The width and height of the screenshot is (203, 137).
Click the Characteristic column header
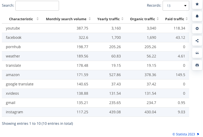point(21,19)
